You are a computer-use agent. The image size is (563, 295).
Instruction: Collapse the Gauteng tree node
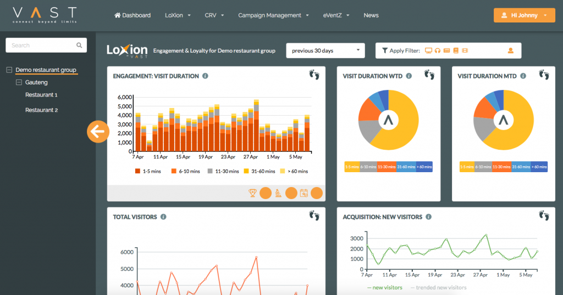coord(19,82)
